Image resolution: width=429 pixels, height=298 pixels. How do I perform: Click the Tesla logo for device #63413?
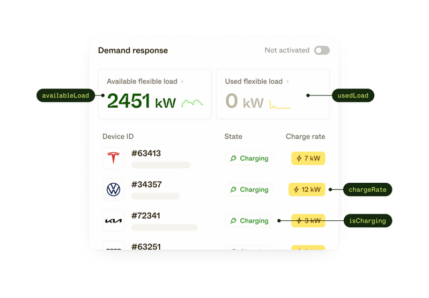[x=114, y=158]
